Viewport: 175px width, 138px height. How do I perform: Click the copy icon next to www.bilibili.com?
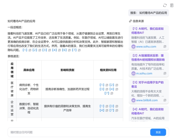point(165,100)
